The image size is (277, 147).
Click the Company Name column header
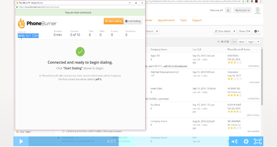point(159,49)
